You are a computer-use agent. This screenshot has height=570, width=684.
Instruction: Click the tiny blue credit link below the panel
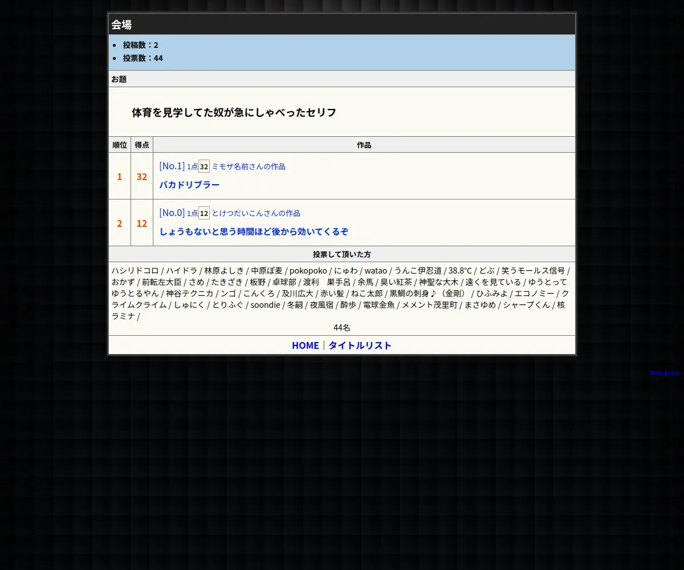(665, 373)
